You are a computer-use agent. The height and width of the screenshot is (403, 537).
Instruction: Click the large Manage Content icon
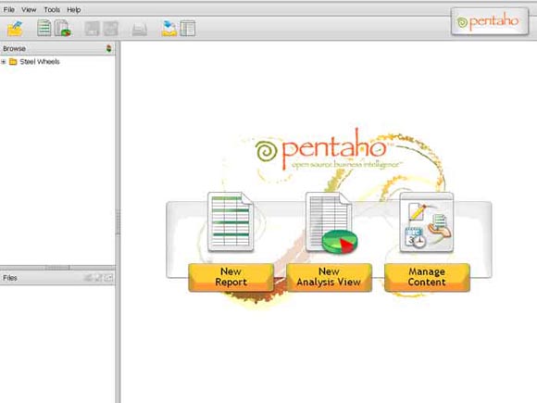click(427, 222)
